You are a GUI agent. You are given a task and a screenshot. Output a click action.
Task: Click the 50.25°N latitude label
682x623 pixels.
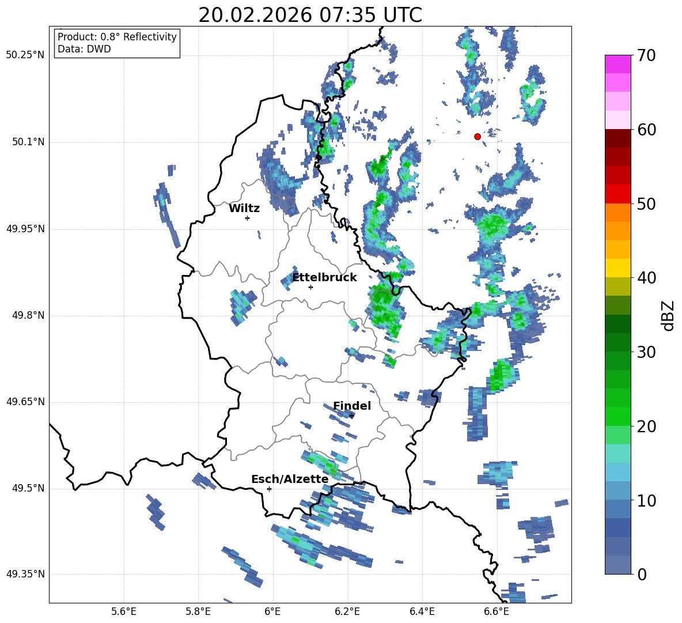click(x=25, y=55)
